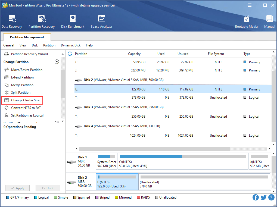The height and width of the screenshot is (207, 277).
Task: Click the Unallocated legend swatch
Action: (157, 197)
